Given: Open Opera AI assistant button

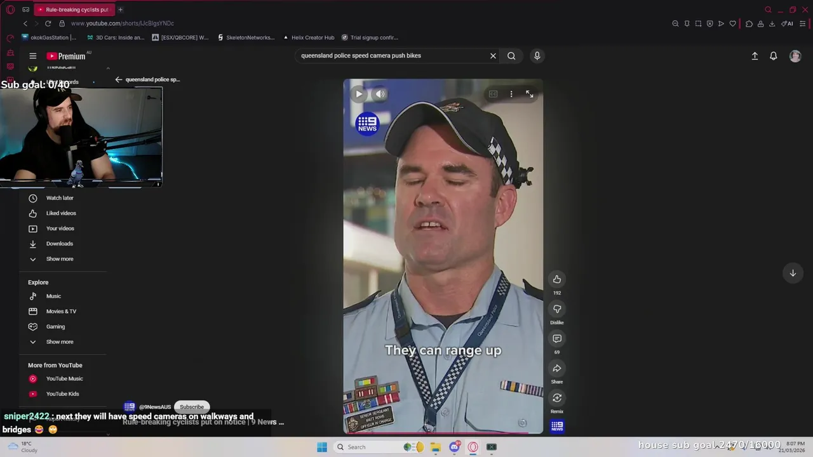Looking at the screenshot, I should click(788, 23).
